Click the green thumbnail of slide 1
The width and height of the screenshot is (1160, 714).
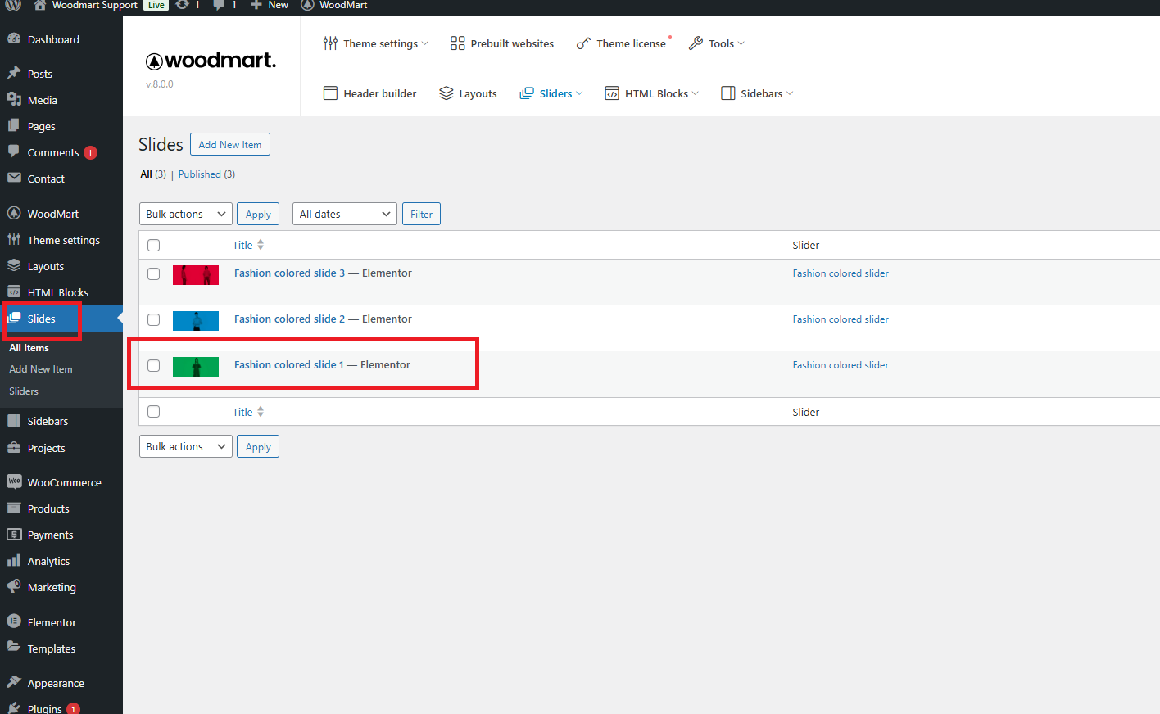(196, 367)
